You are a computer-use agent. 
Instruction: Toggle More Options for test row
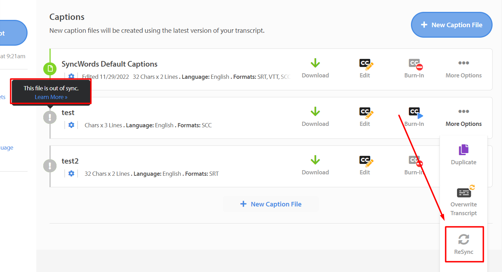tap(463, 117)
